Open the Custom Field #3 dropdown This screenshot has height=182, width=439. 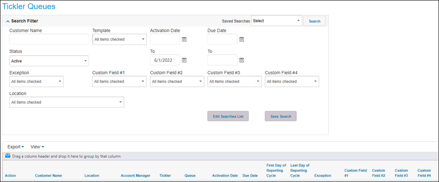pyautogui.click(x=234, y=82)
